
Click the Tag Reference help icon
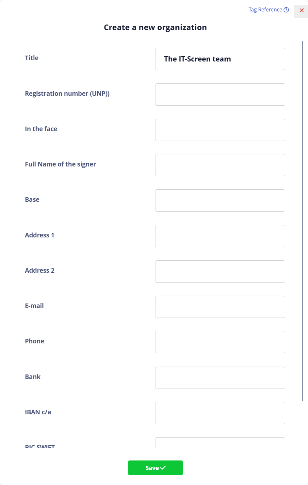coord(286,10)
